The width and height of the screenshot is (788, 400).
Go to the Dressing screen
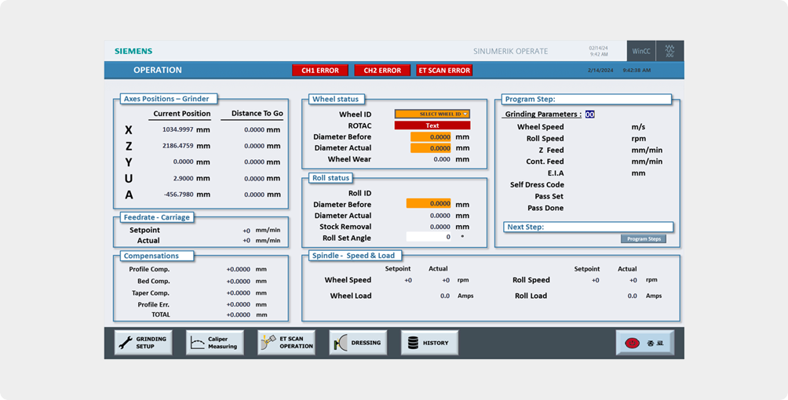[358, 343]
